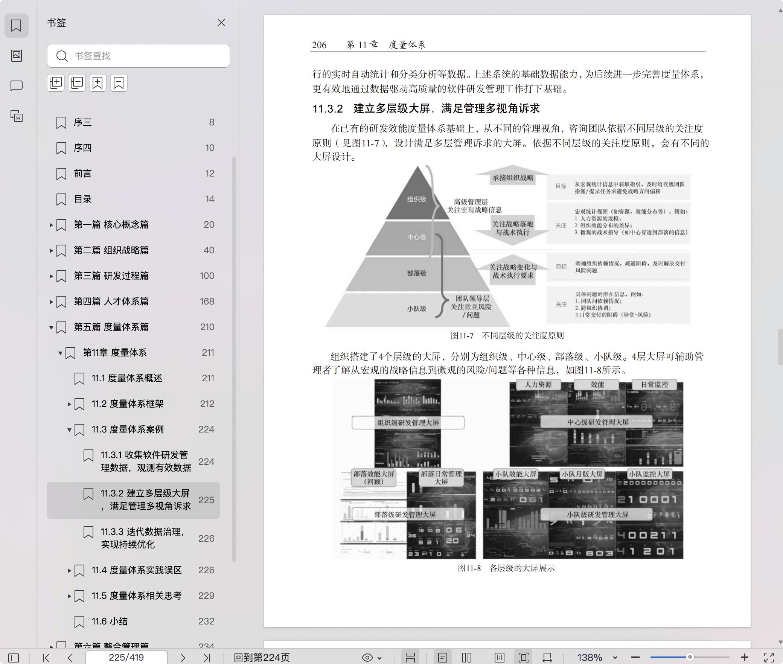Screen dimensions: 783x664
Task: Click the zoom slider handle
Action: pos(690,657)
